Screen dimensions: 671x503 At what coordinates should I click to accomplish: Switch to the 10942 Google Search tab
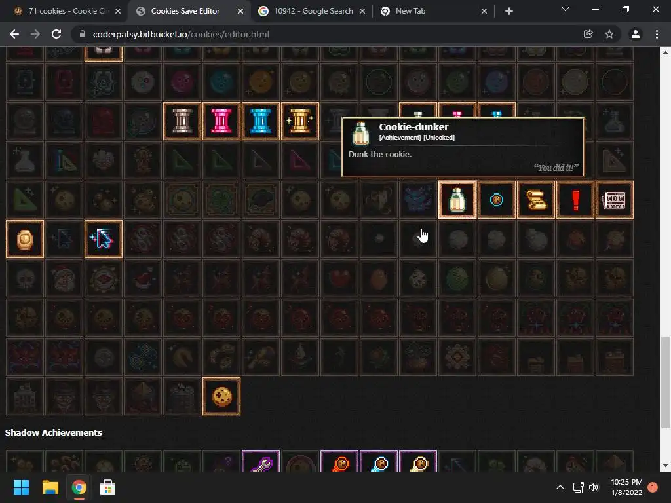[x=313, y=11]
